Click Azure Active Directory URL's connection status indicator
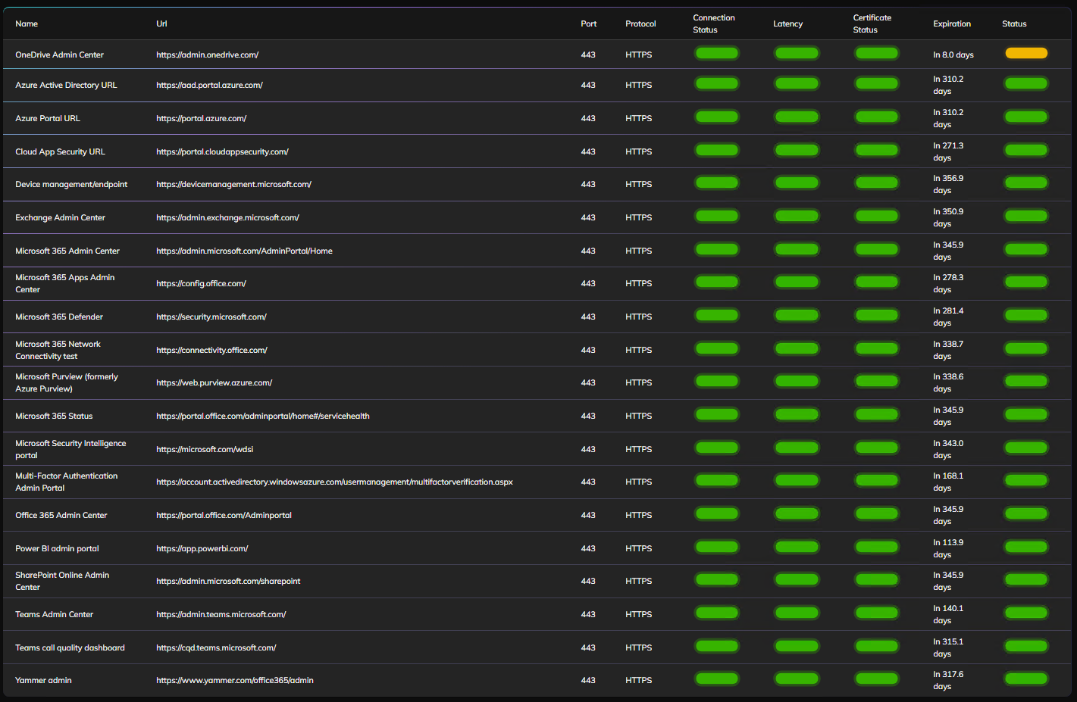 click(x=717, y=83)
